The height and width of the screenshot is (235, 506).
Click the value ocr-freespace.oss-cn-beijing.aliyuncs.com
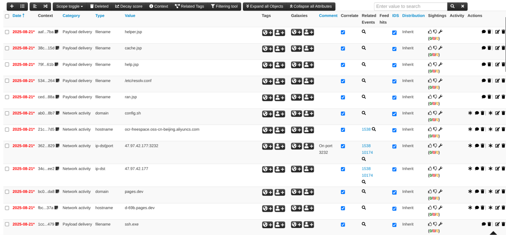(162, 129)
